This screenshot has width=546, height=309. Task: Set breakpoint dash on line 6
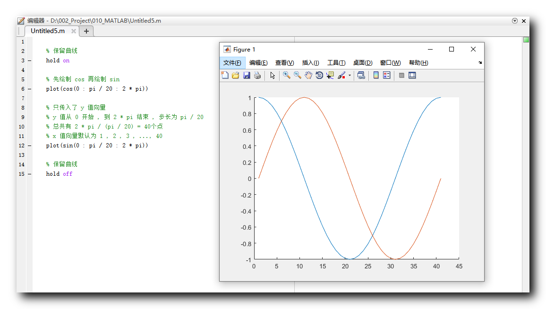(x=30, y=89)
